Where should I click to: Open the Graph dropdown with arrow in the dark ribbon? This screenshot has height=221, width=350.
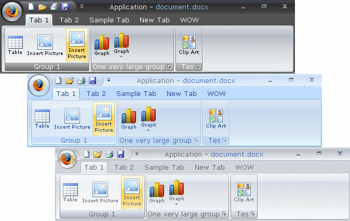click(122, 44)
